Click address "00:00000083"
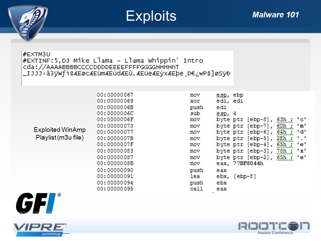Screen dimensions: 321x241 (x=115, y=151)
